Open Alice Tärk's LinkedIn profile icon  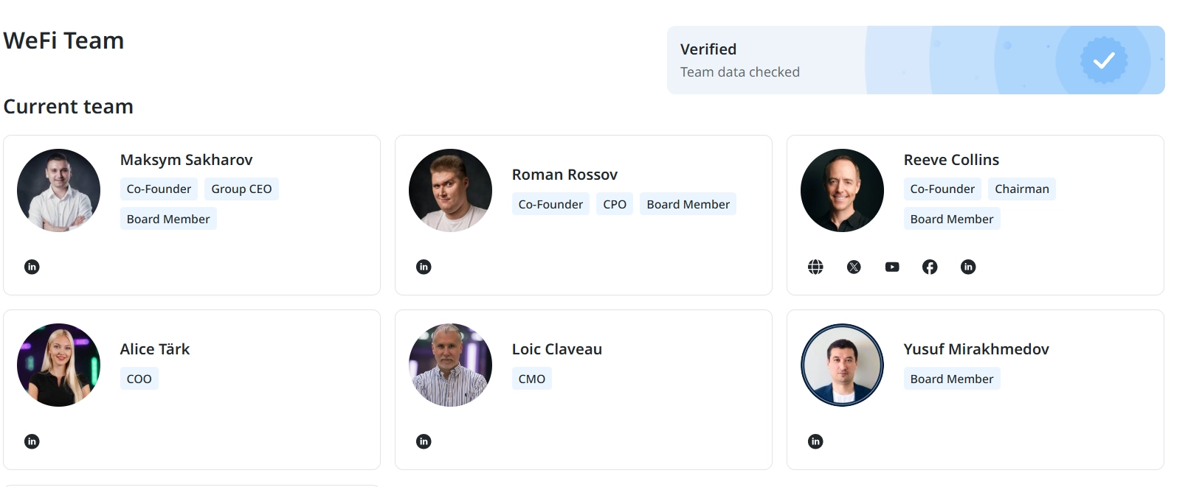tap(32, 441)
